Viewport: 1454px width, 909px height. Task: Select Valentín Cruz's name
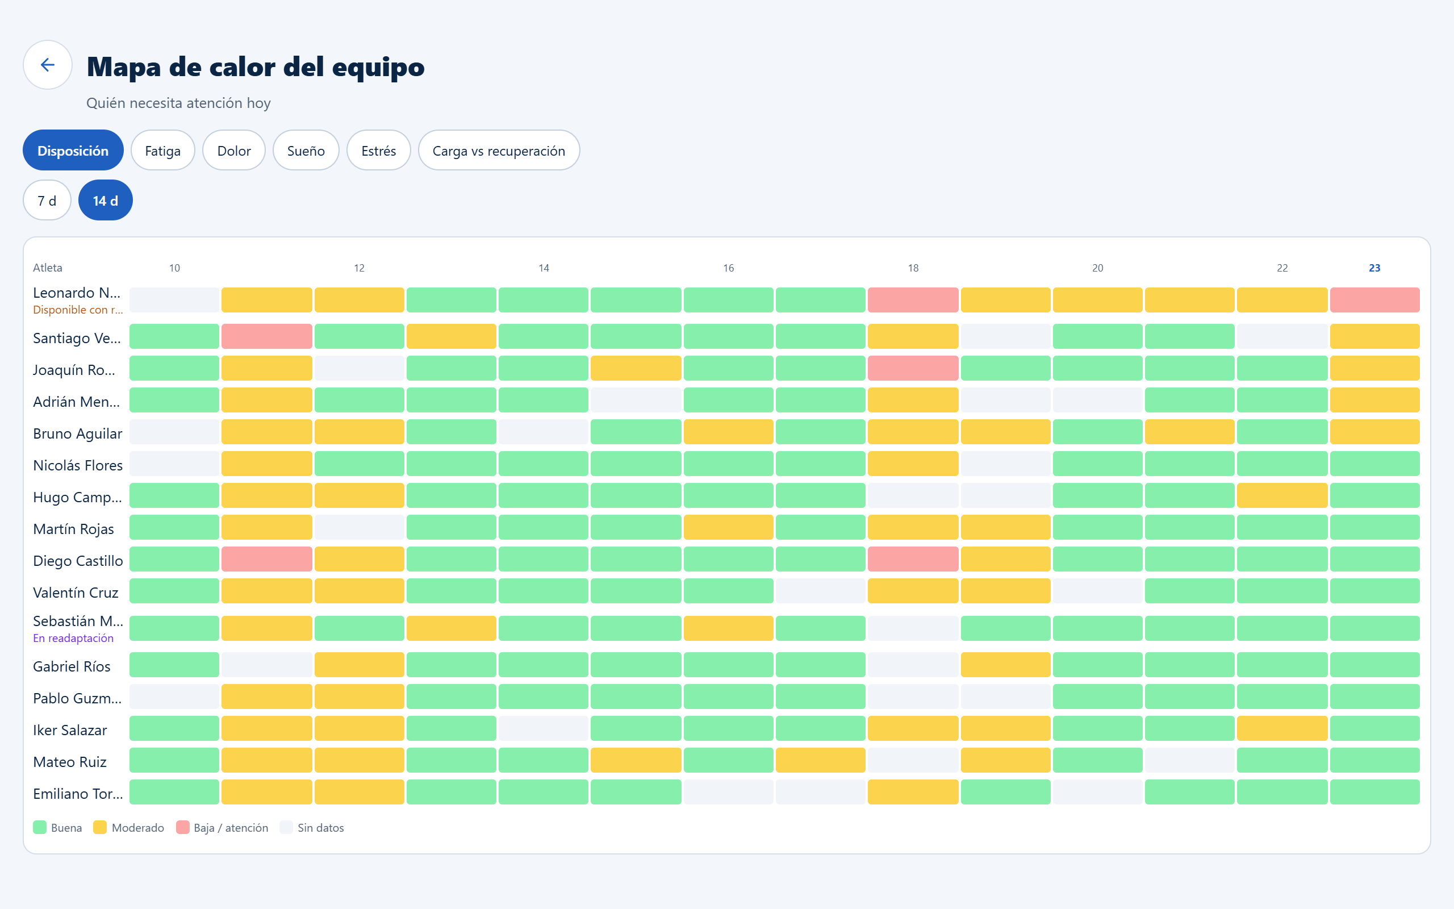(76, 592)
